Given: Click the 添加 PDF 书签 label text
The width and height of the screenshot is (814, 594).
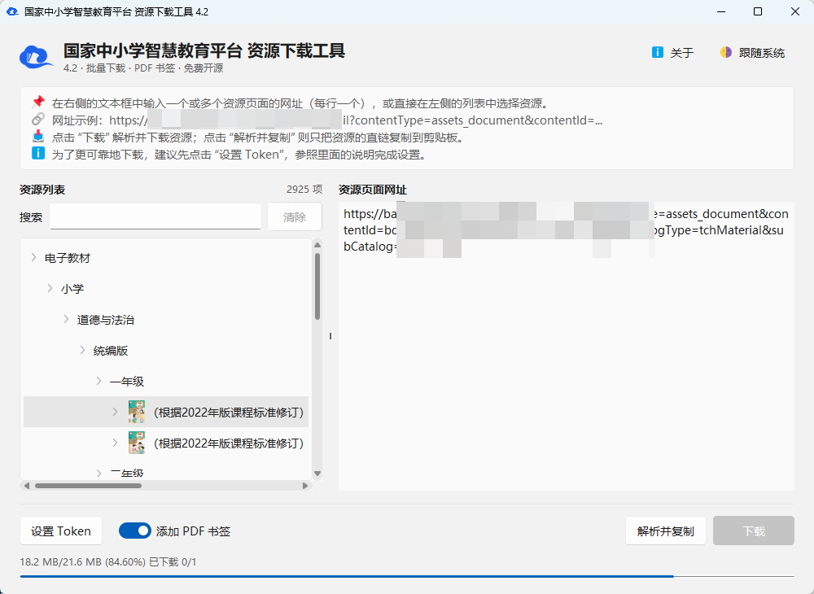Looking at the screenshot, I should [193, 531].
